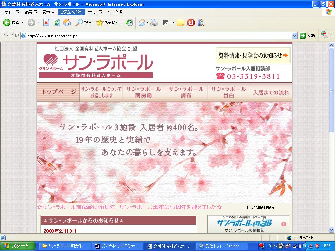
Task: Click the スタート Start button
Action: coord(18,246)
